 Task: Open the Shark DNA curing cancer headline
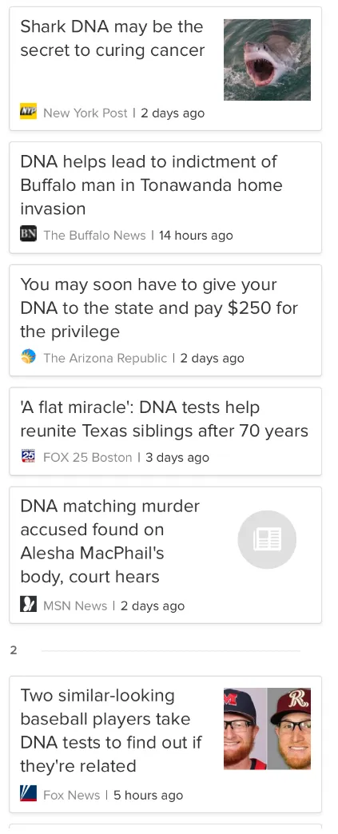tap(113, 38)
